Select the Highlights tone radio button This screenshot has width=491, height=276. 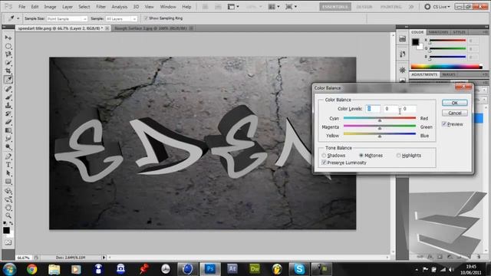tap(398, 155)
